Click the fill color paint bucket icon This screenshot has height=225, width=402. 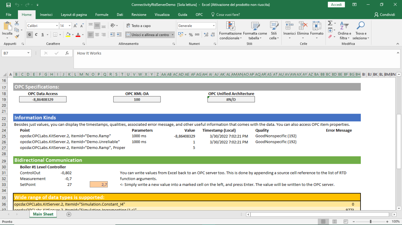pyautogui.click(x=68, y=35)
